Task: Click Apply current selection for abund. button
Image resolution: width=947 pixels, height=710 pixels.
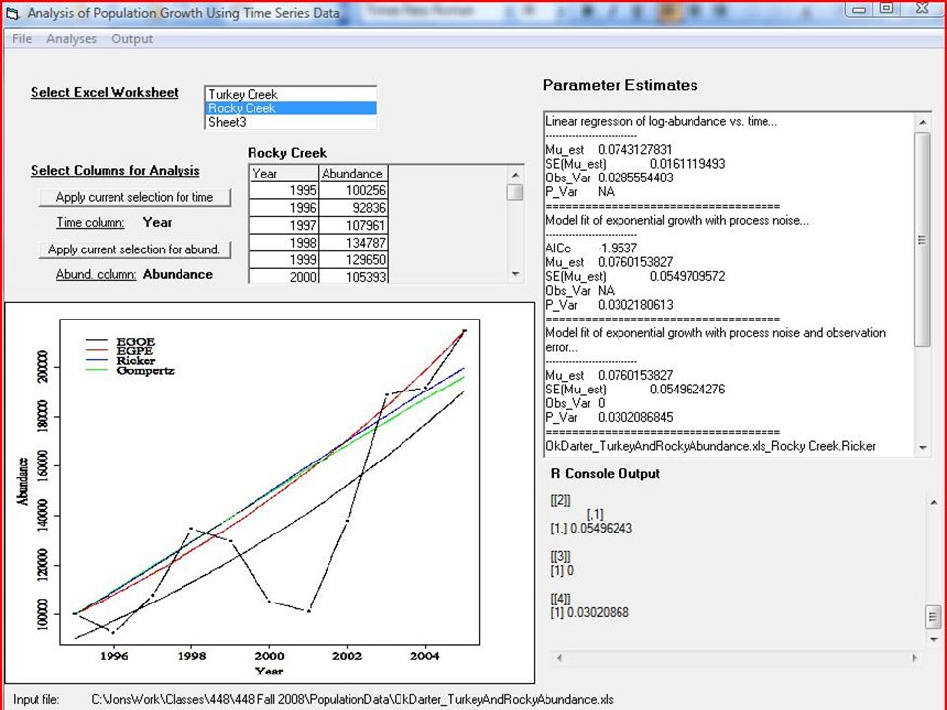Action: click(x=135, y=249)
